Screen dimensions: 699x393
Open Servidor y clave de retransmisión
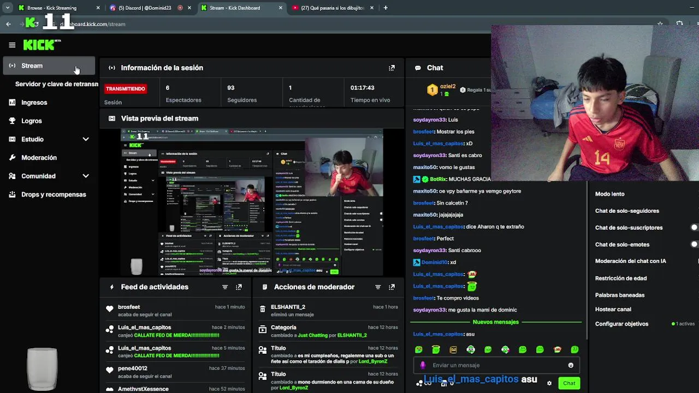tap(57, 84)
